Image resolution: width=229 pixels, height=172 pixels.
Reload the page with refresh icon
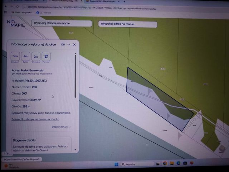click(18, 6)
